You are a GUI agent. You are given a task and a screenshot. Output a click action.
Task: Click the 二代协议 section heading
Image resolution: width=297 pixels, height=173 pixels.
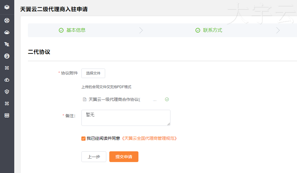click(39, 52)
